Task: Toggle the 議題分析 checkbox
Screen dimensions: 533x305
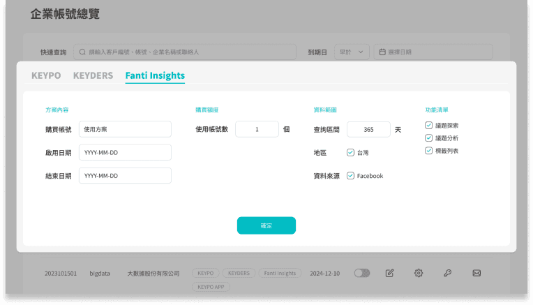Action: point(429,138)
